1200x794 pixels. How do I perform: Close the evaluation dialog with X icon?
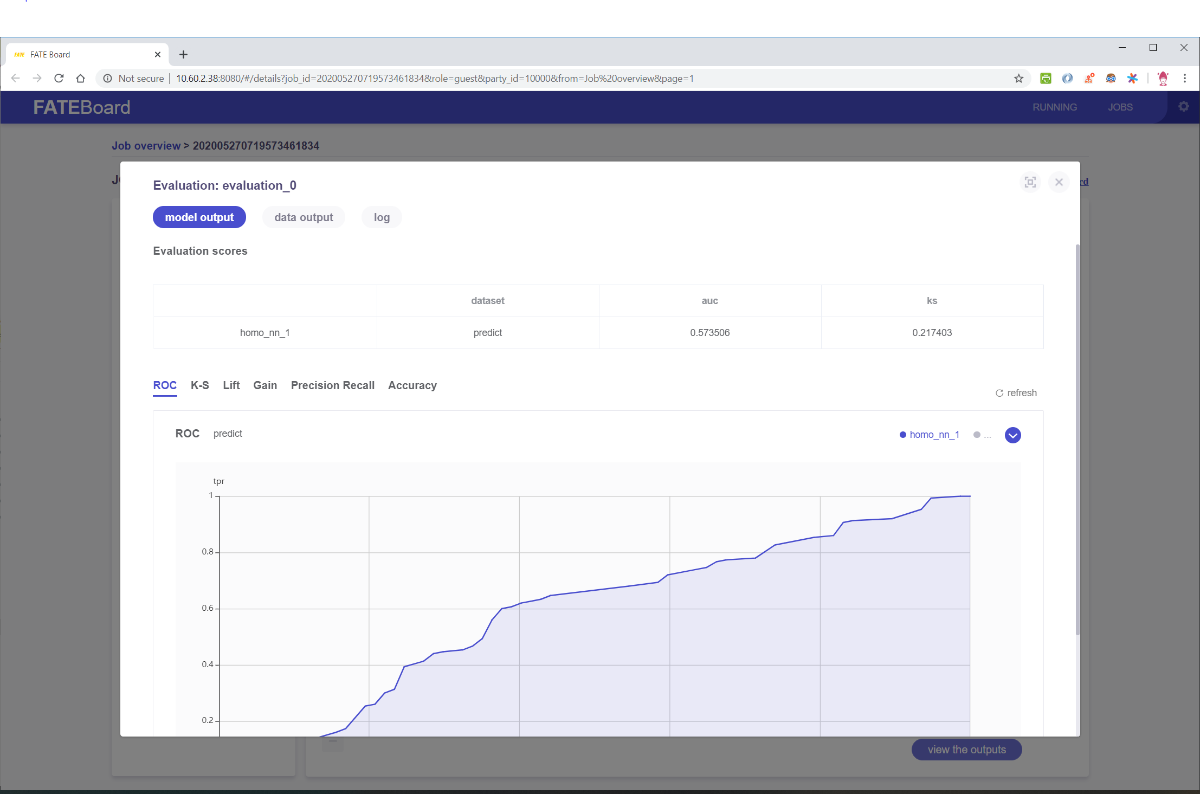pos(1059,182)
